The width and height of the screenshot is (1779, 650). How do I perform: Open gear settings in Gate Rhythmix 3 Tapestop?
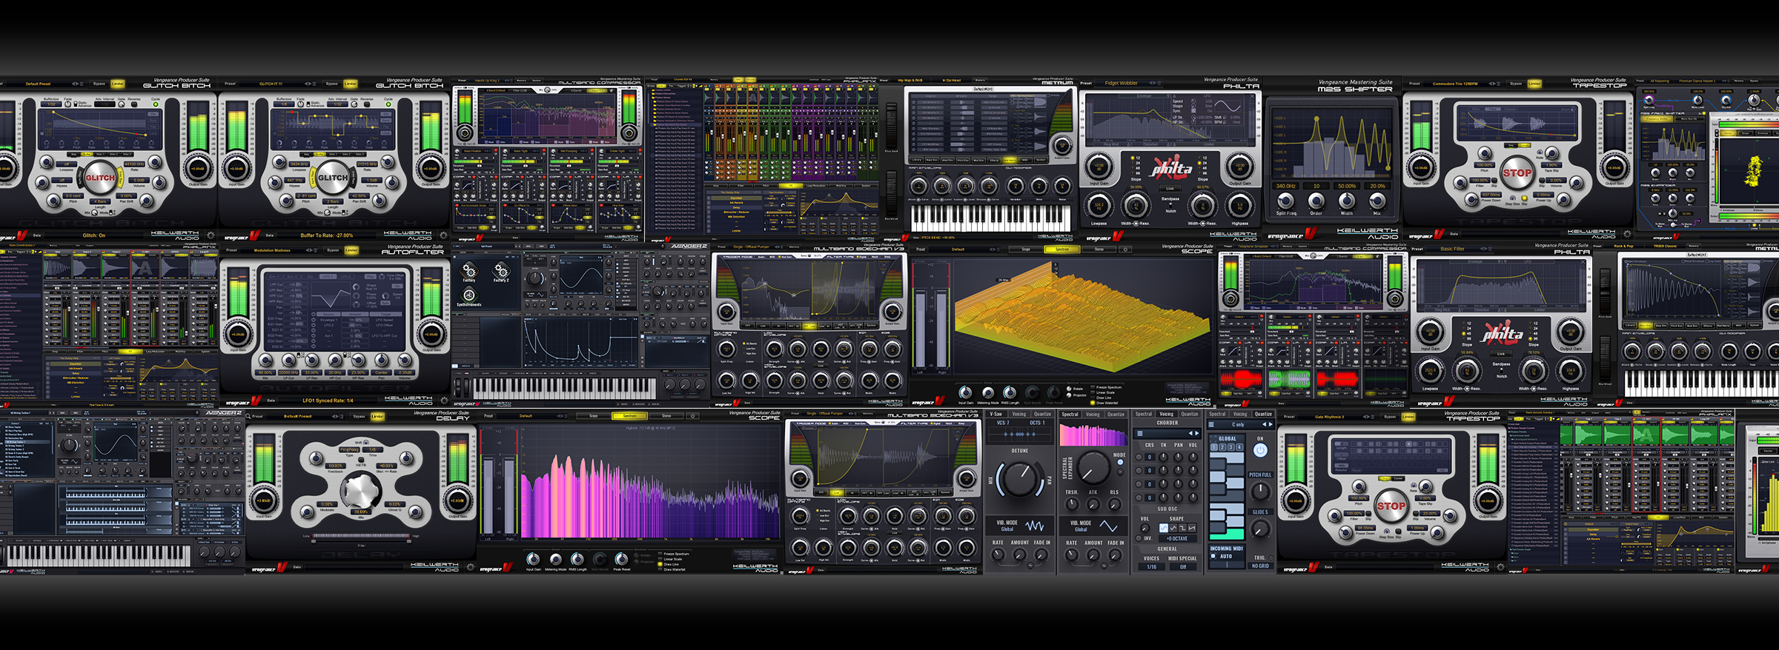(x=1500, y=568)
